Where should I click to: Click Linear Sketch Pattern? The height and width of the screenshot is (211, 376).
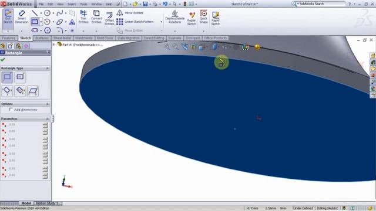click(x=135, y=22)
